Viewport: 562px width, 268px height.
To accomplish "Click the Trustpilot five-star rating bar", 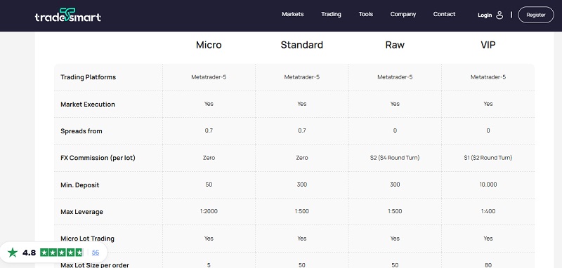I will (61, 253).
